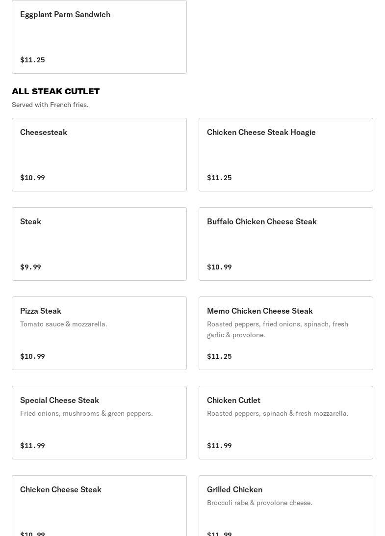Screen dimensions: 385x536
Task: Click Chicken Cutlet's roasted peppers description
Action: pos(278,413)
